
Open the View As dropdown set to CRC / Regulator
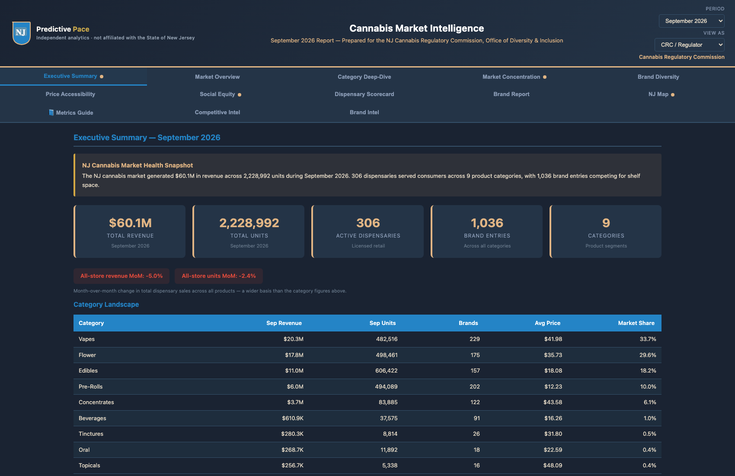point(689,45)
